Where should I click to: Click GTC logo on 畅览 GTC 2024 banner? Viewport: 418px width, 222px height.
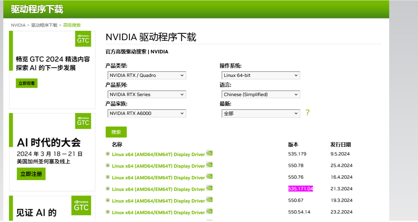click(83, 39)
